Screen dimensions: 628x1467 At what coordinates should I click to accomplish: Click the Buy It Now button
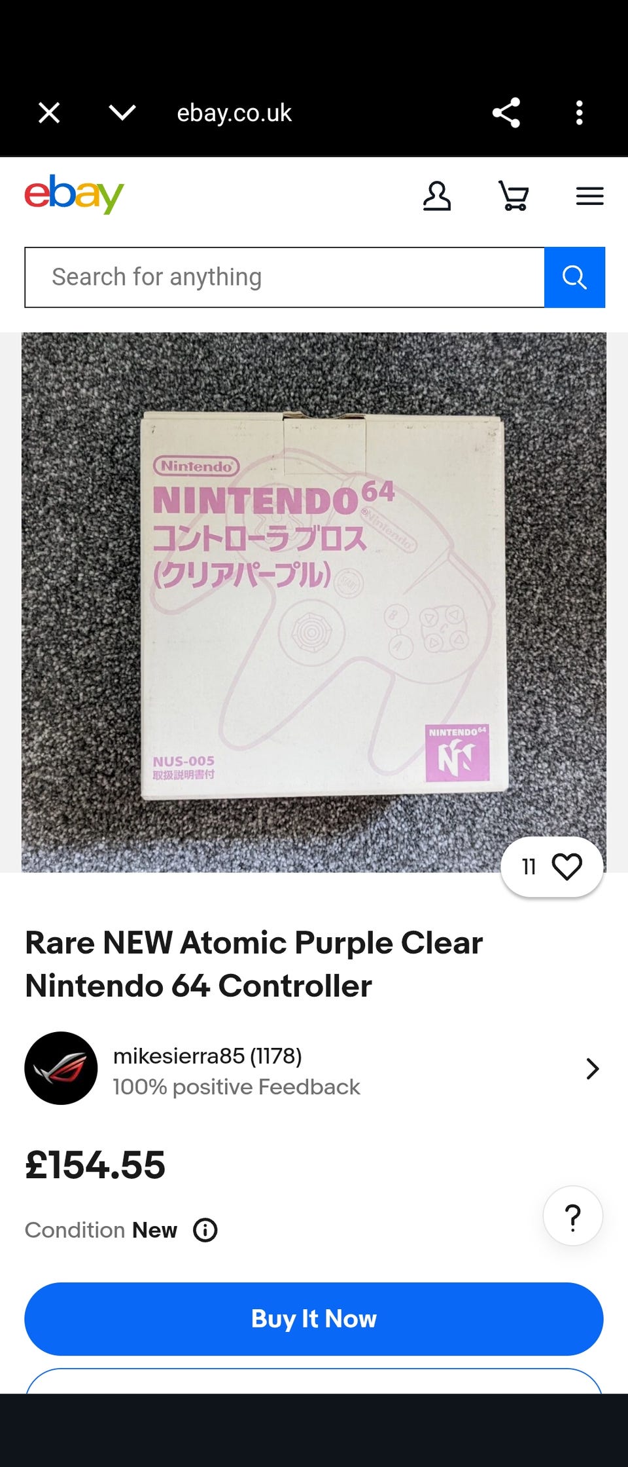tap(314, 1319)
